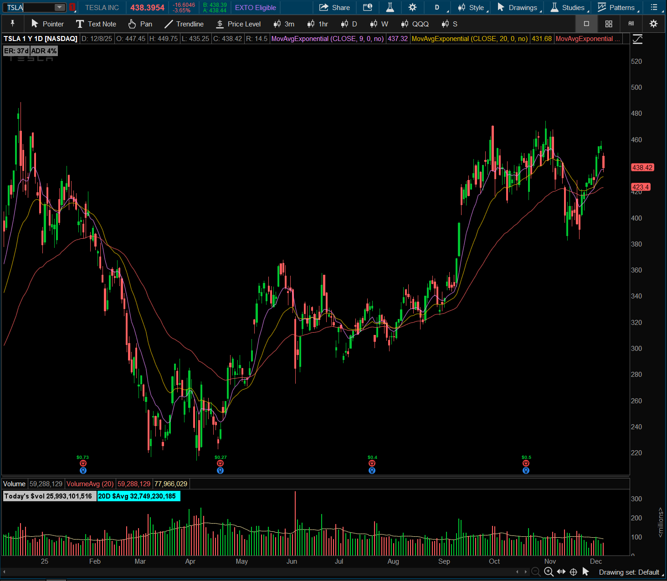Open the list menu icon at top right
The width and height of the screenshot is (667, 581).
(x=654, y=7)
